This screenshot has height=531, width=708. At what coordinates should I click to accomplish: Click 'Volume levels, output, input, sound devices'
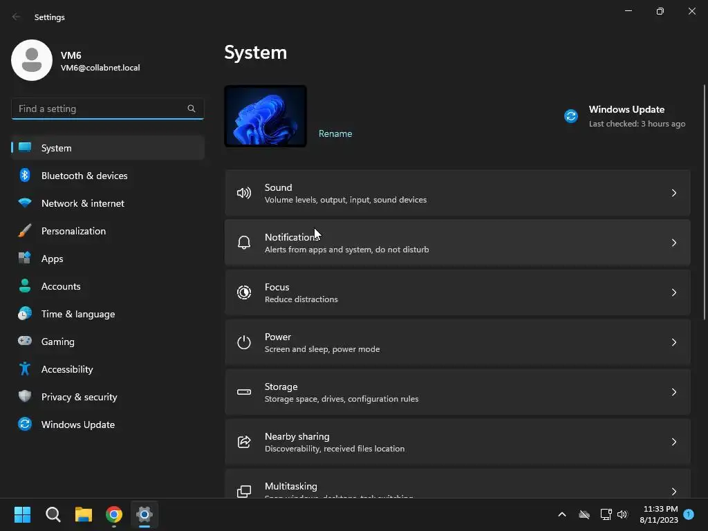346,200
